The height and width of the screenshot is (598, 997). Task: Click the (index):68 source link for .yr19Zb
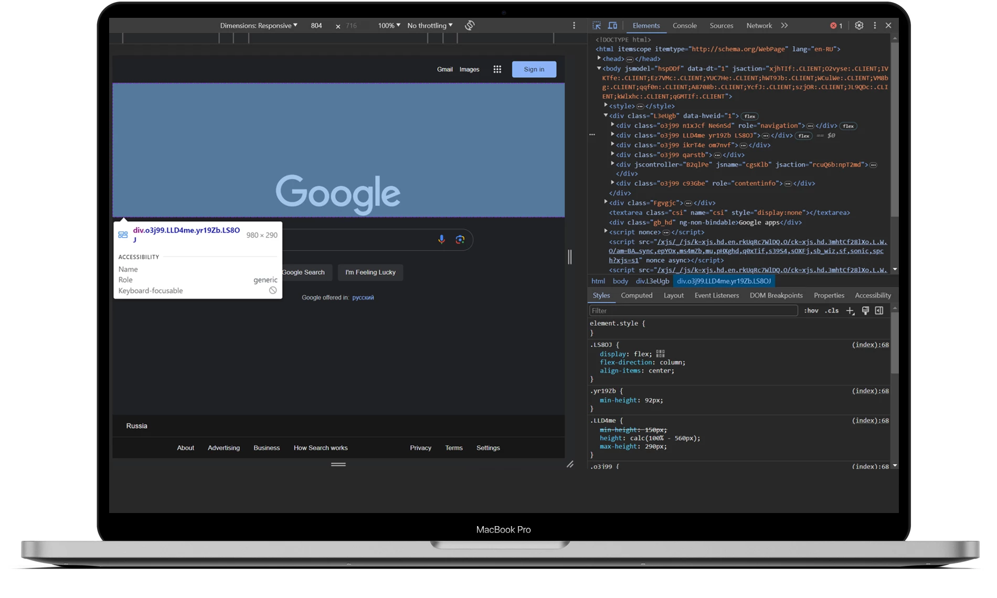tap(870, 391)
